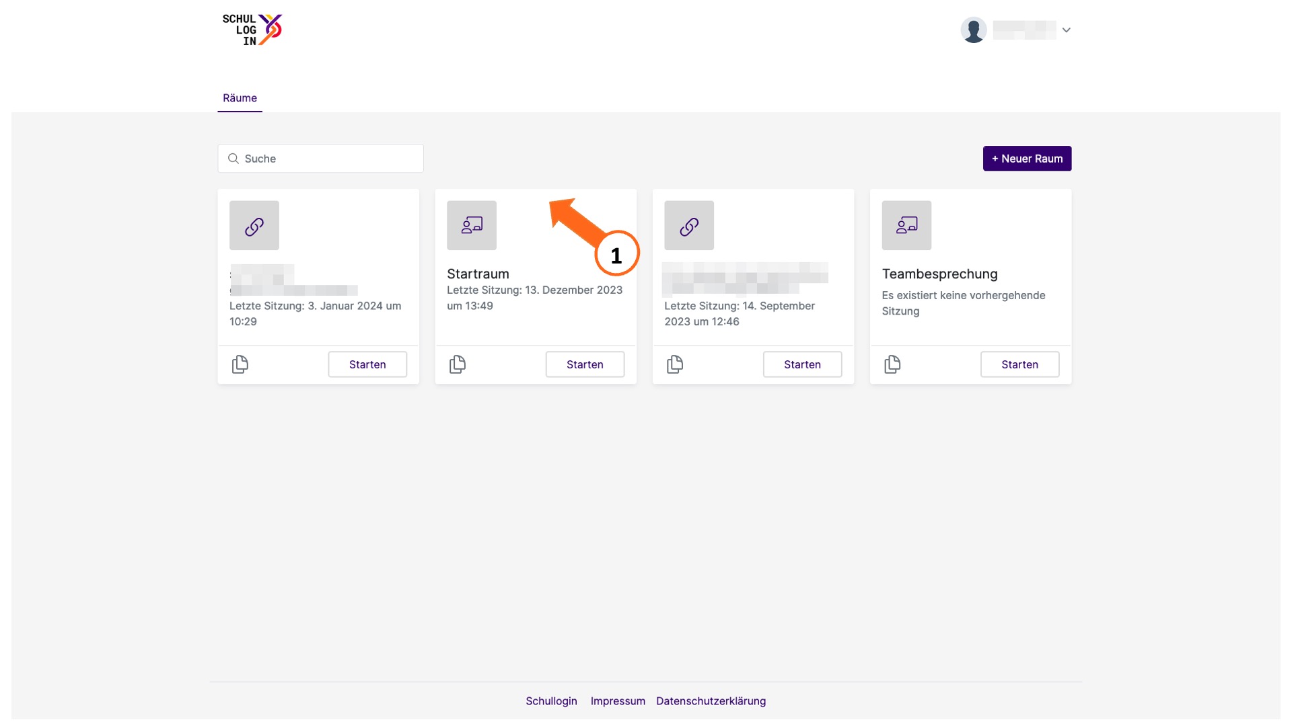Copy link of the September 2023 room
Viewport: 1292px width, 726px height.
click(x=675, y=364)
